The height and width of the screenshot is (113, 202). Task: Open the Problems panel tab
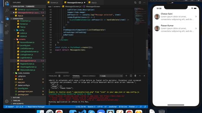53,76
